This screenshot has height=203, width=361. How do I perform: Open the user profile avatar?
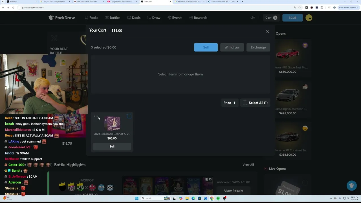(309, 18)
